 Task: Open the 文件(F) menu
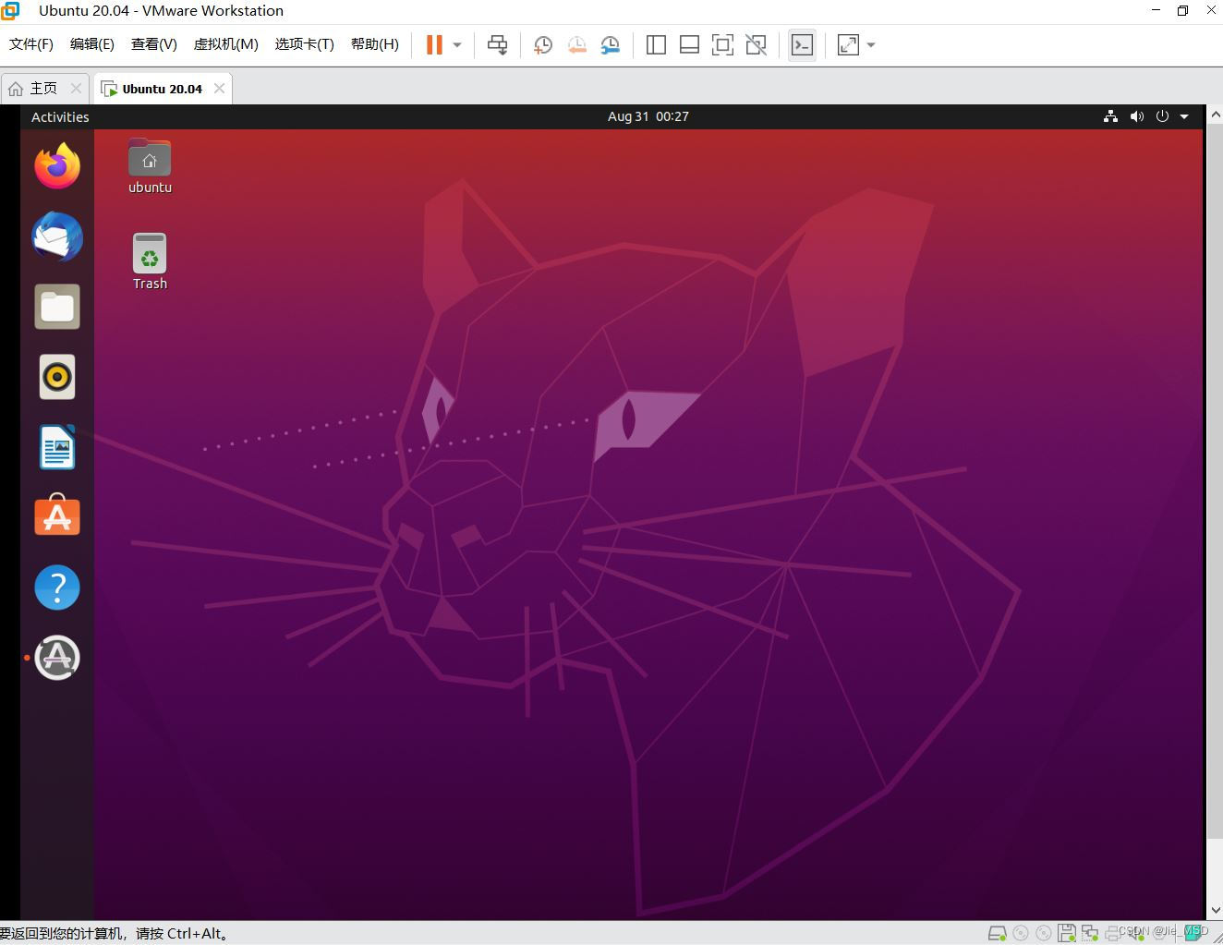[x=31, y=44]
